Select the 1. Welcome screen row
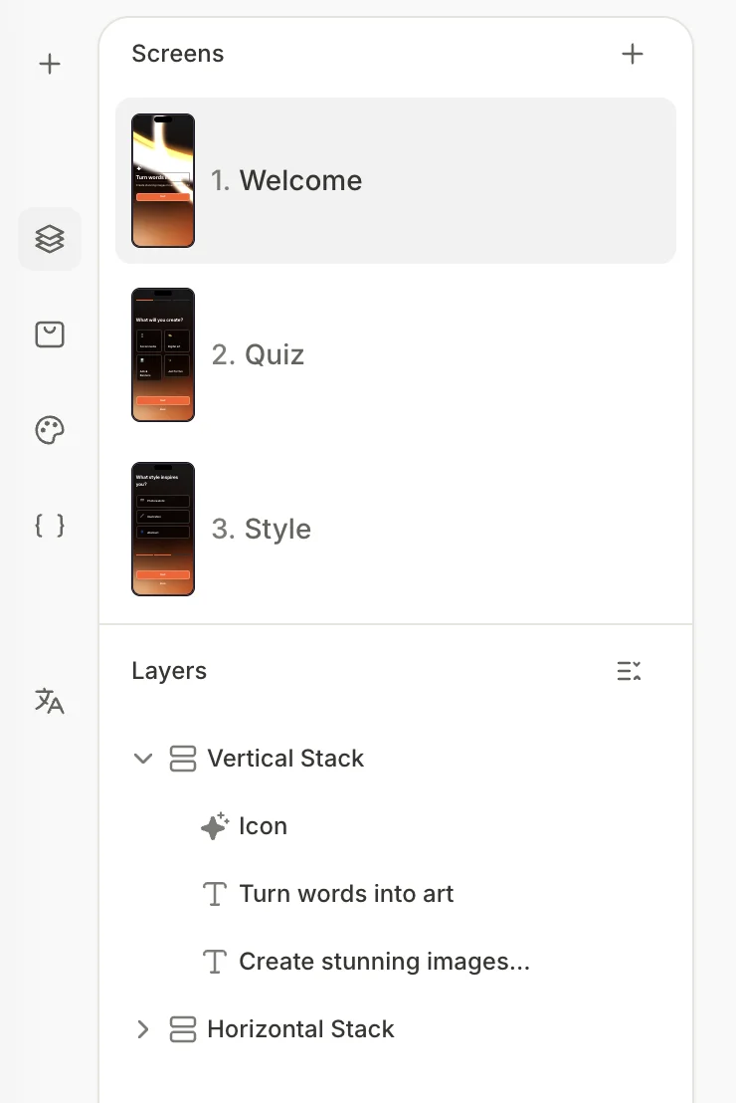 coord(396,181)
